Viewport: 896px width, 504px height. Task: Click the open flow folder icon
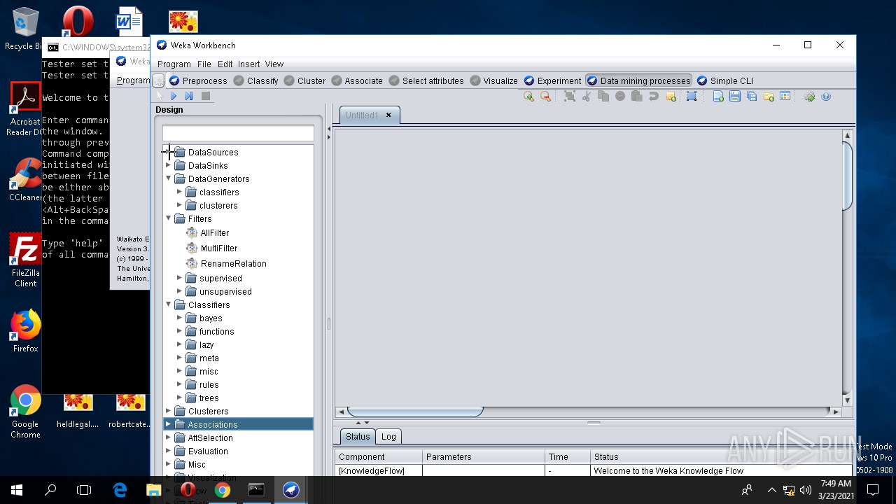tap(769, 97)
